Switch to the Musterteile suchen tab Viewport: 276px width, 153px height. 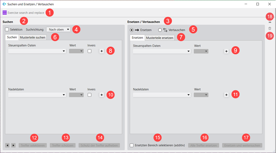(x=32, y=38)
